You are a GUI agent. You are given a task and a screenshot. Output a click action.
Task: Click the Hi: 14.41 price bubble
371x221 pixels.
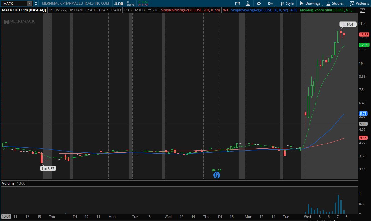(348, 24)
